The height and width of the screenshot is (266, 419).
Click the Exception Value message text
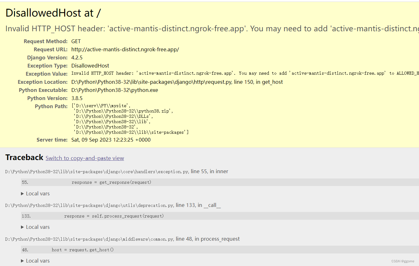(x=245, y=73)
